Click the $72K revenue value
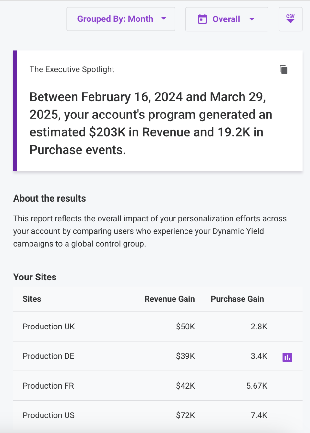The image size is (310, 433). (x=185, y=415)
